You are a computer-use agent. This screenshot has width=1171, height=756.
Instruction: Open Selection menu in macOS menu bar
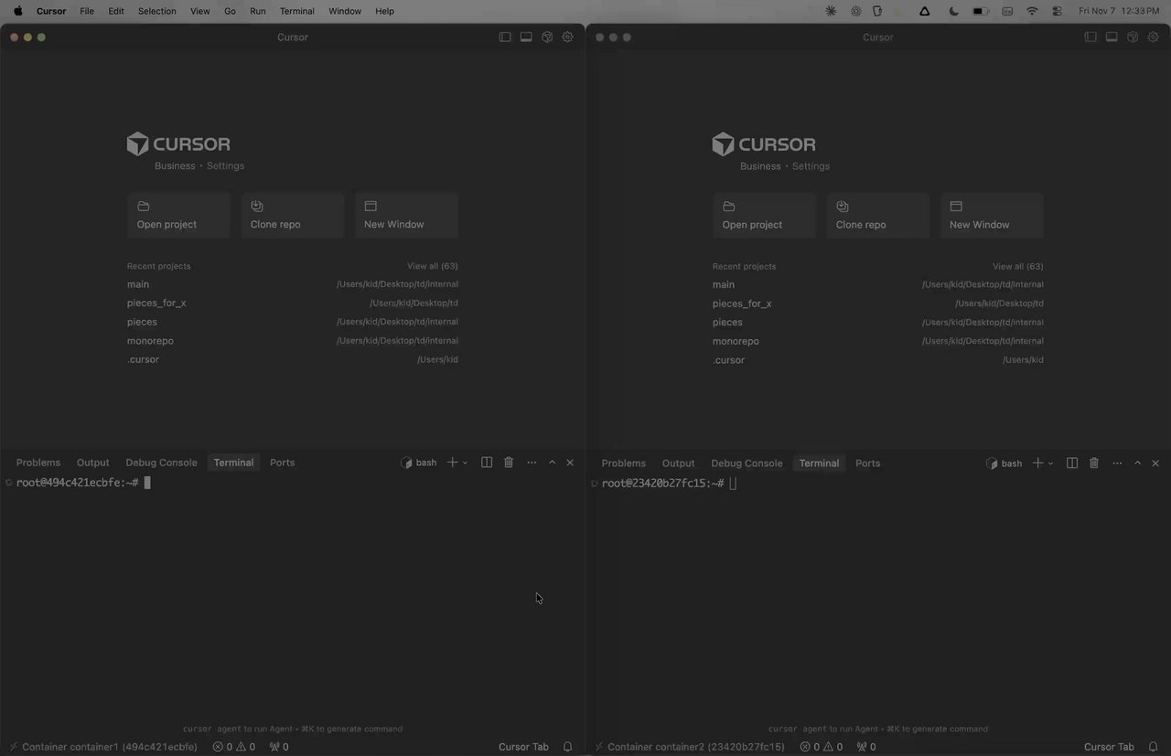(x=156, y=11)
